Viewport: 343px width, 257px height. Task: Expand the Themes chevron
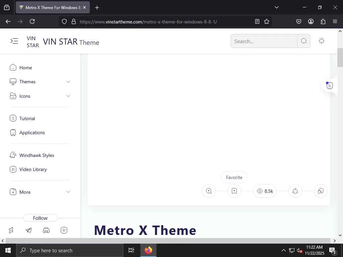pos(68,82)
